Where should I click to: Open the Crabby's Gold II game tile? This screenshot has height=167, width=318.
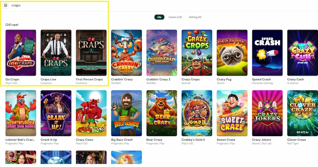coord(197,113)
